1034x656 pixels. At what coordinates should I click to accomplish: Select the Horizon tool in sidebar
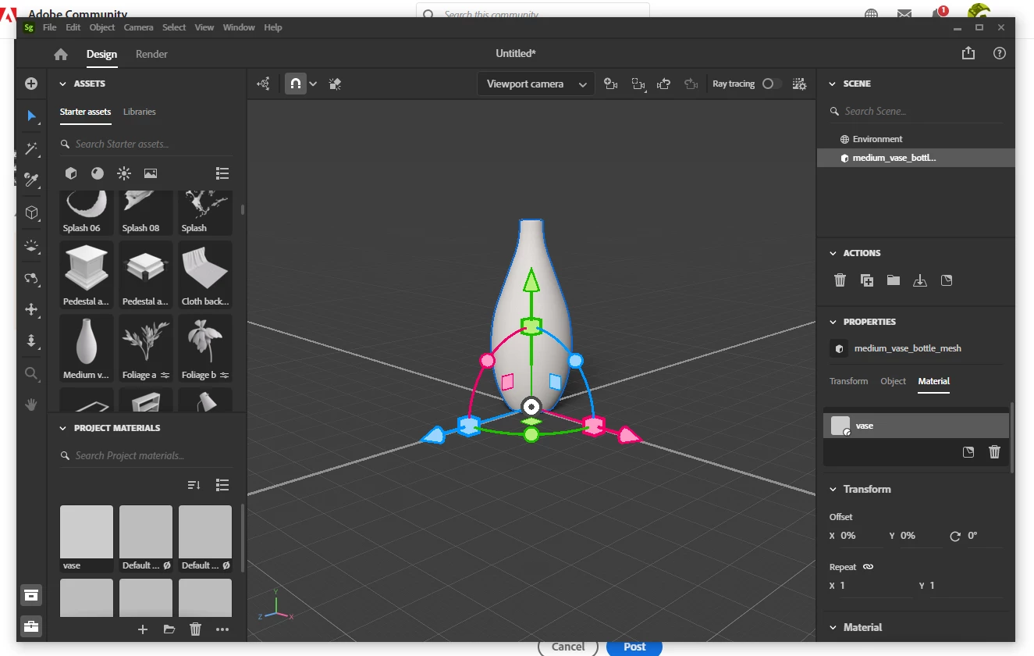coord(31,245)
